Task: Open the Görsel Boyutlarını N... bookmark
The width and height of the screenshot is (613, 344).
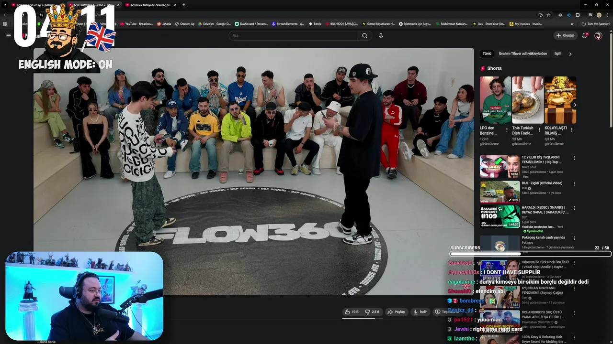Action: [378, 23]
